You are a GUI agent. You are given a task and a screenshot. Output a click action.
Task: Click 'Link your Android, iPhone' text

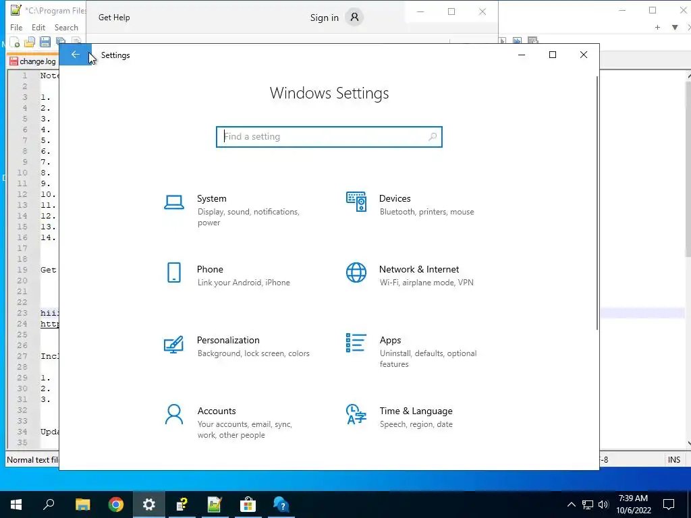coord(244,283)
